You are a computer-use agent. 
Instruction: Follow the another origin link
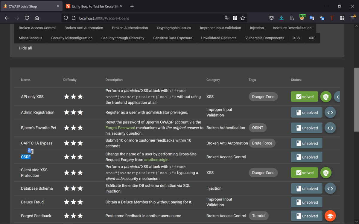click(156, 159)
